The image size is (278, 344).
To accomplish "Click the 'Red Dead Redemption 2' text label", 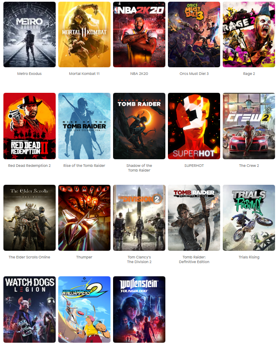I will pos(29,166).
